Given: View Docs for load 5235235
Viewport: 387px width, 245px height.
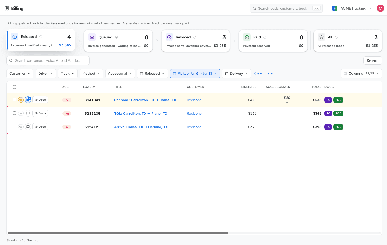Looking at the screenshot, I should [40, 113].
